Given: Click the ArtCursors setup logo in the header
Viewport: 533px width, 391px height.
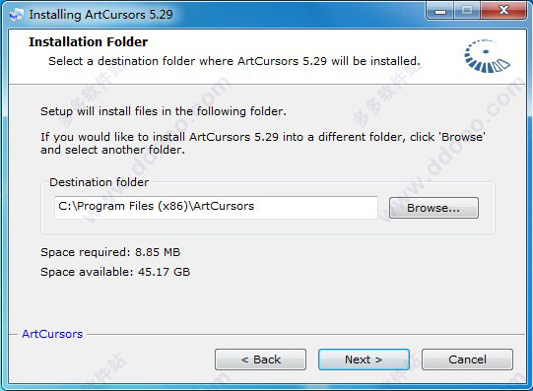Looking at the screenshot, I should 487,56.
